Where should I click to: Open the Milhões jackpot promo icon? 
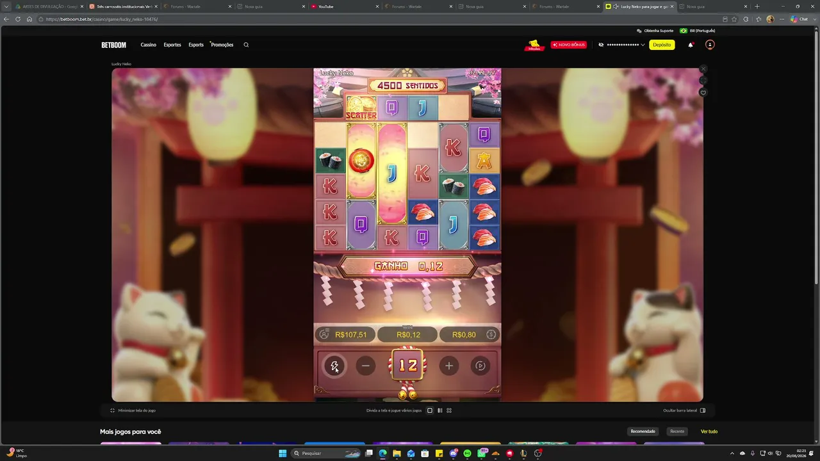point(534,45)
